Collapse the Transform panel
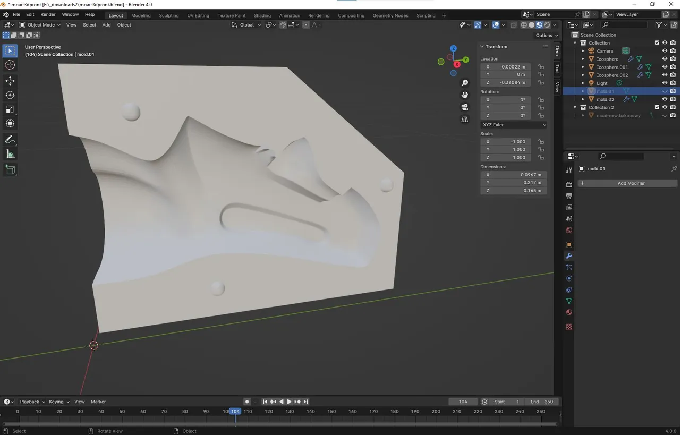 click(482, 47)
